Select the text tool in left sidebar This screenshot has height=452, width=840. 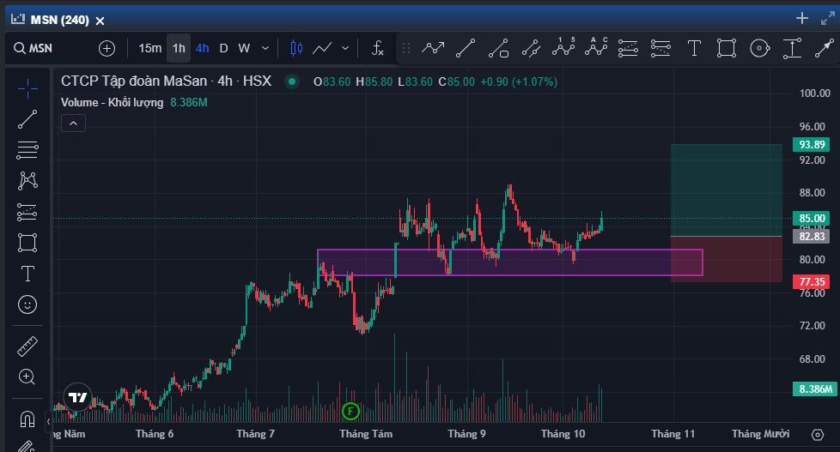(27, 274)
